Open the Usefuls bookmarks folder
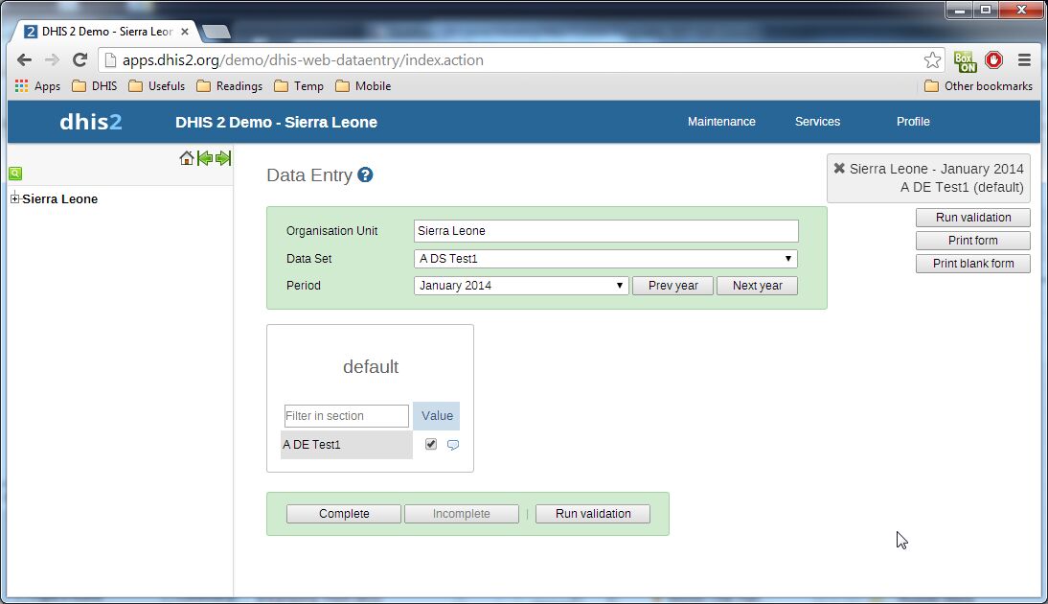Viewport: 1048px width, 604px height. tap(157, 86)
